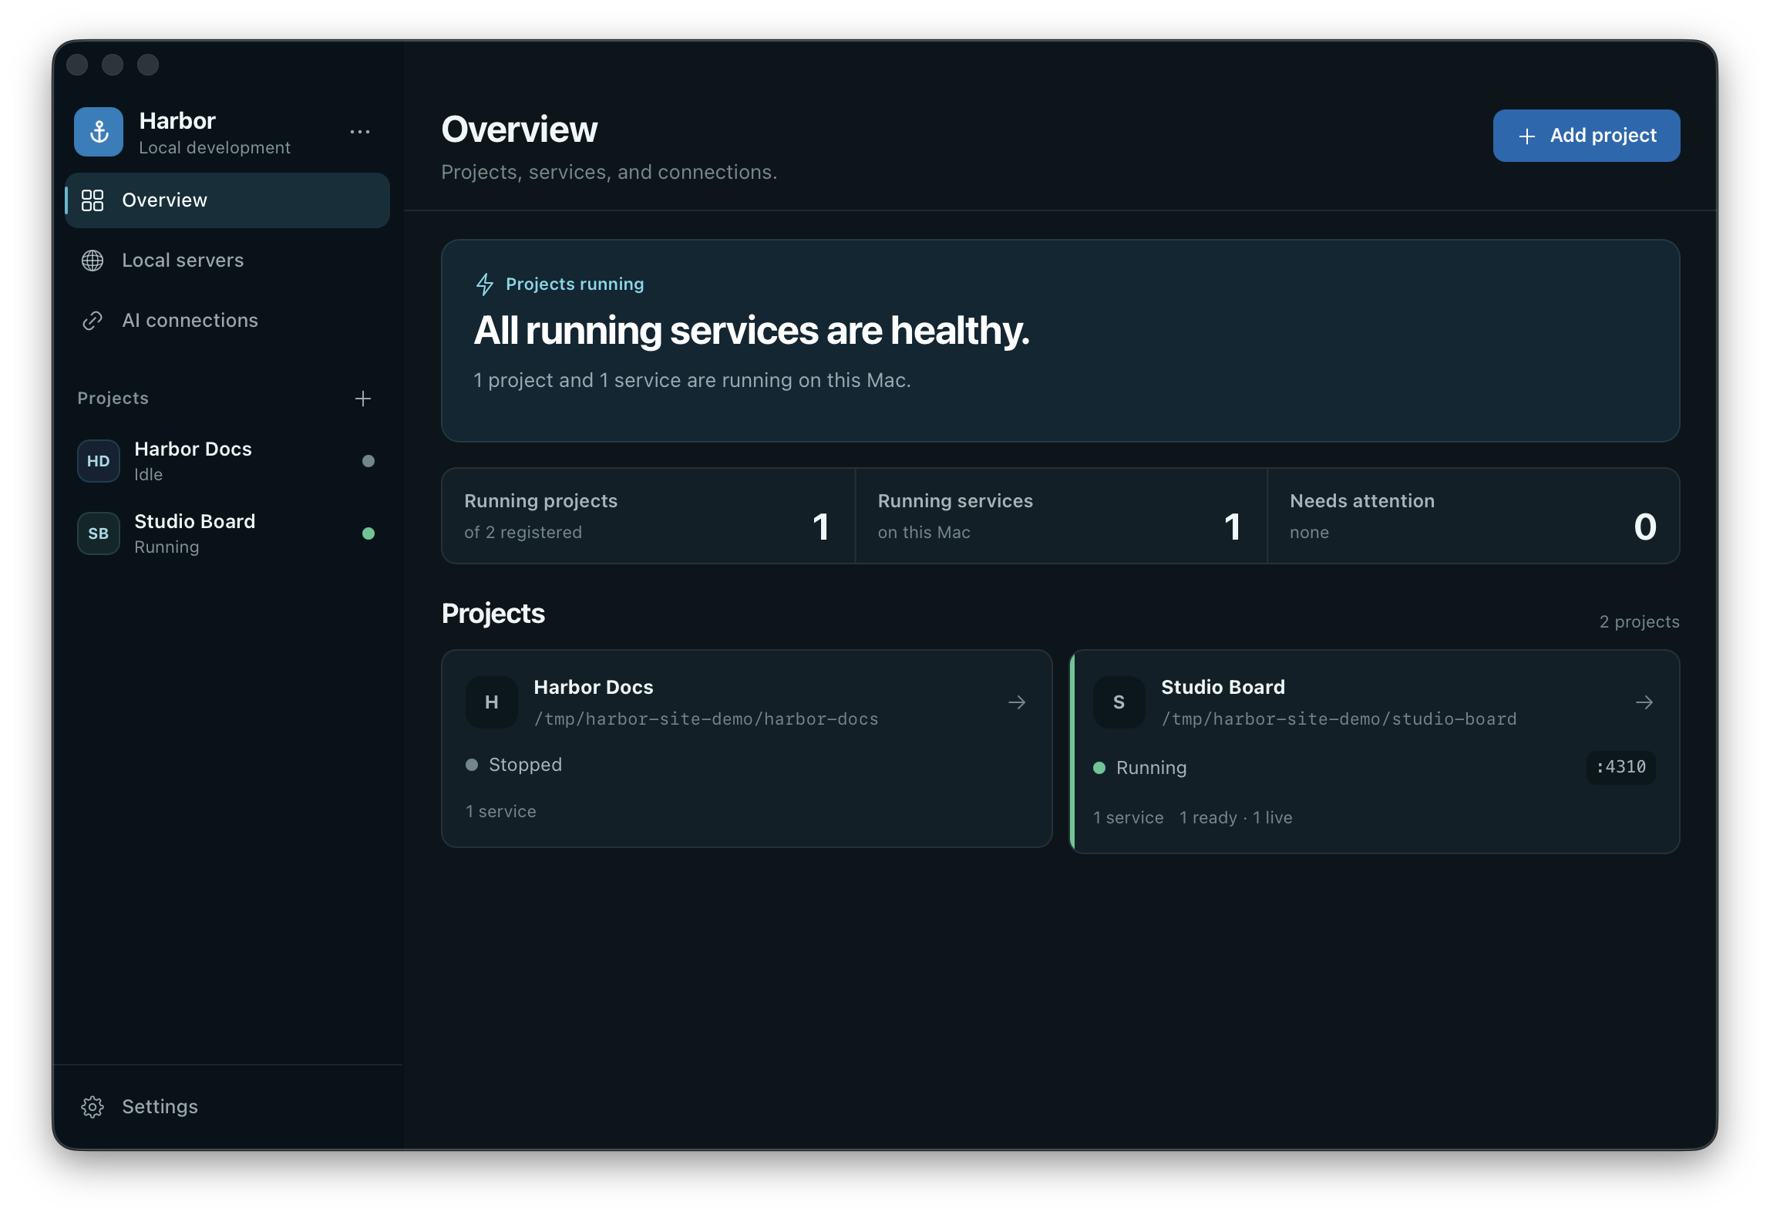This screenshot has width=1770, height=1215.
Task: Click the plus icon inside Add project
Action: pyautogui.click(x=1527, y=136)
